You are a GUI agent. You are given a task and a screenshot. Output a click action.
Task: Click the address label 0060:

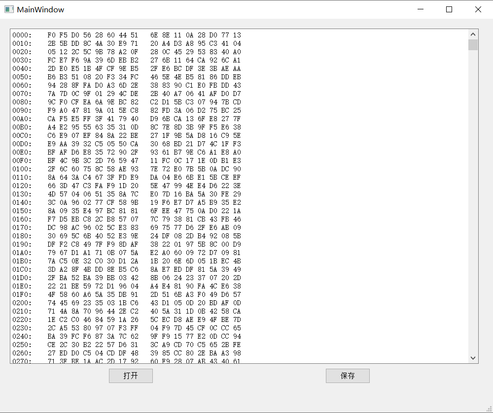[x=22, y=85]
